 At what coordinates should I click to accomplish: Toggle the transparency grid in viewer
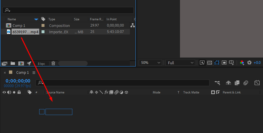pyautogui.click(x=210, y=63)
